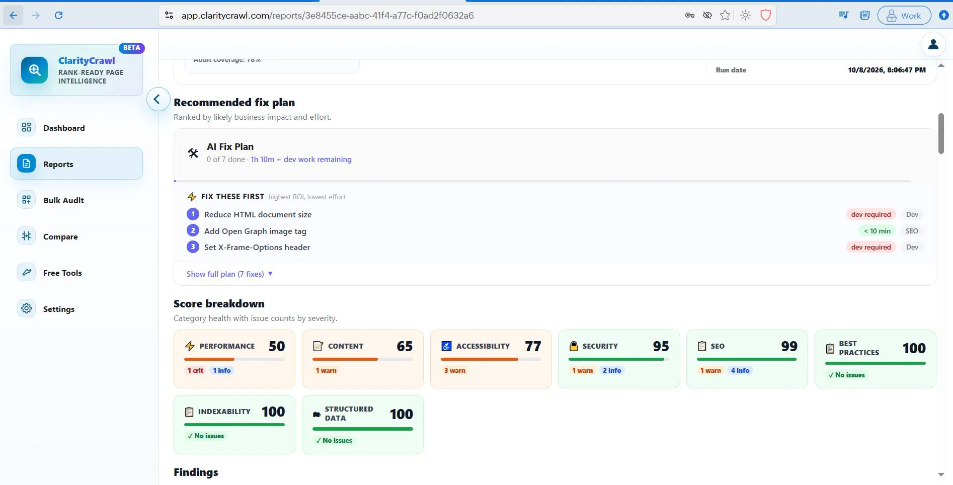This screenshot has height=485, width=953.
Task: Click the Security score card
Action: tap(619, 359)
